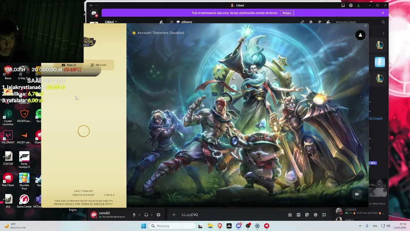This screenshot has width=410, height=231.
Task: Click the Riot Client profile avatar icon
Action: tap(360, 35)
